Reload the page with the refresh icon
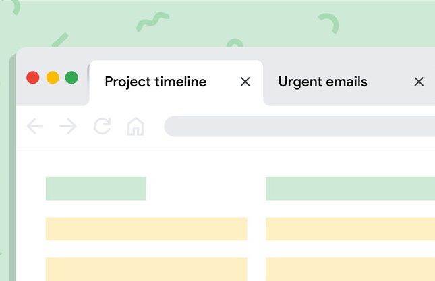The height and width of the screenshot is (281, 435). click(x=102, y=126)
